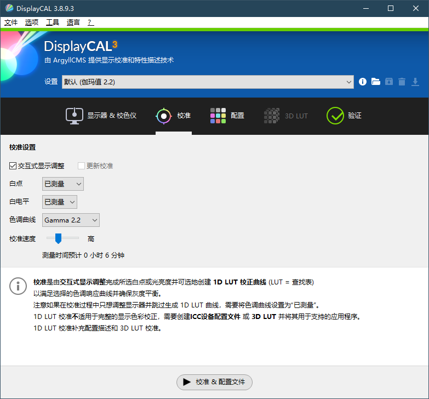This screenshot has height=399, width=429.
Task: Open the ? help menu
Action: (x=91, y=22)
